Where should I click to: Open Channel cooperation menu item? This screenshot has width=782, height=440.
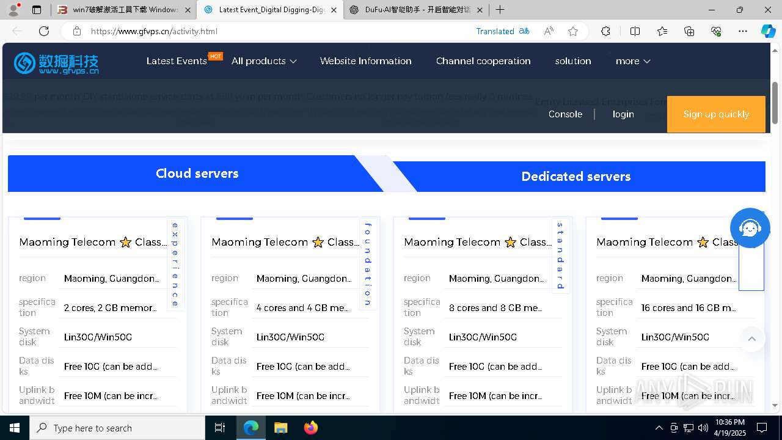pos(483,61)
